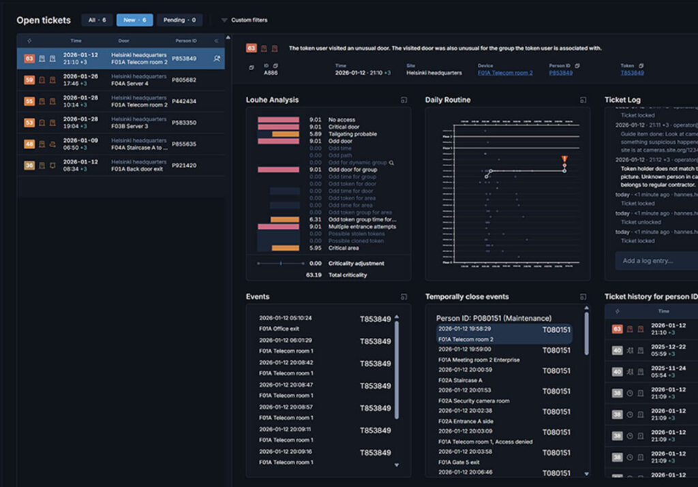Click magnifier next to Odd for dynamic group
Viewport: 698px width, 487px height.
(391, 163)
